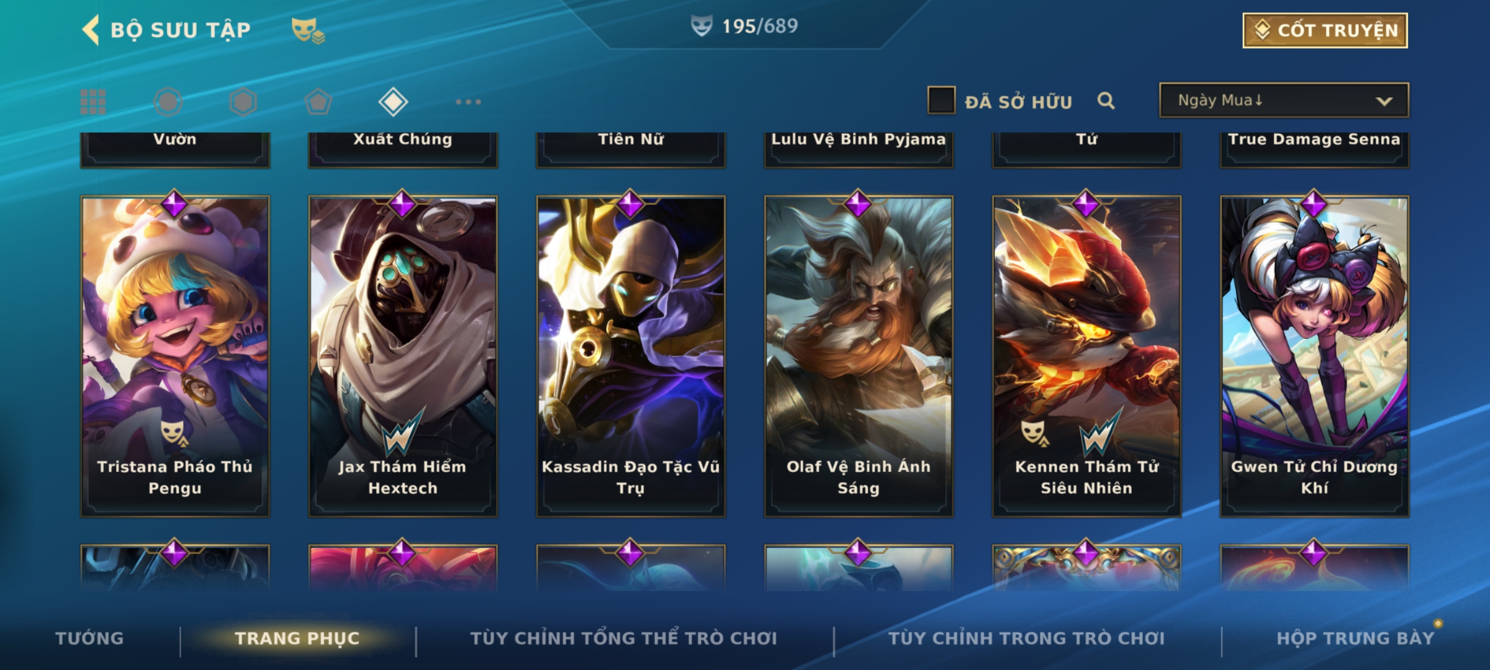Select the round rarity filter icon

tap(168, 102)
